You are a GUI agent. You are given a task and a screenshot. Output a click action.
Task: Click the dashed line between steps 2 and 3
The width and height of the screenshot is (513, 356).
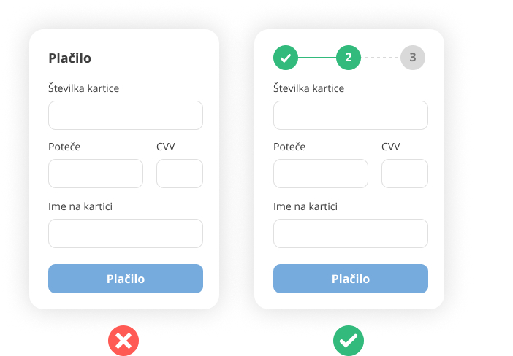click(381, 58)
